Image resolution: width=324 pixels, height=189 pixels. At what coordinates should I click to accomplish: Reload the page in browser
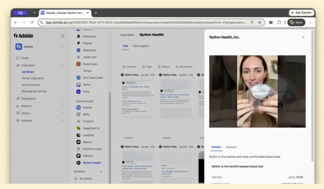click(32, 23)
